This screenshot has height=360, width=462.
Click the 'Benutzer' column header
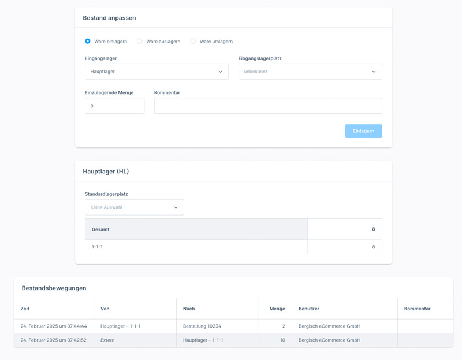309,309
